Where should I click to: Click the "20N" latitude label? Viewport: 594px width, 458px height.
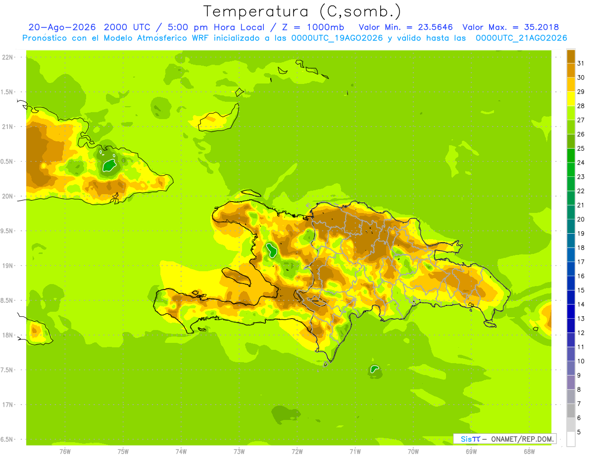click(x=8, y=196)
